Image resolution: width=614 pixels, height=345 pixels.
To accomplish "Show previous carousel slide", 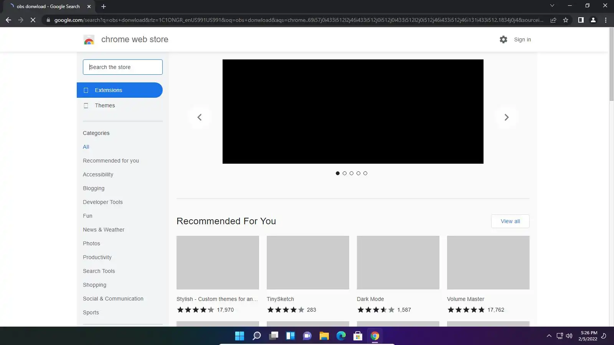I will 200,117.
